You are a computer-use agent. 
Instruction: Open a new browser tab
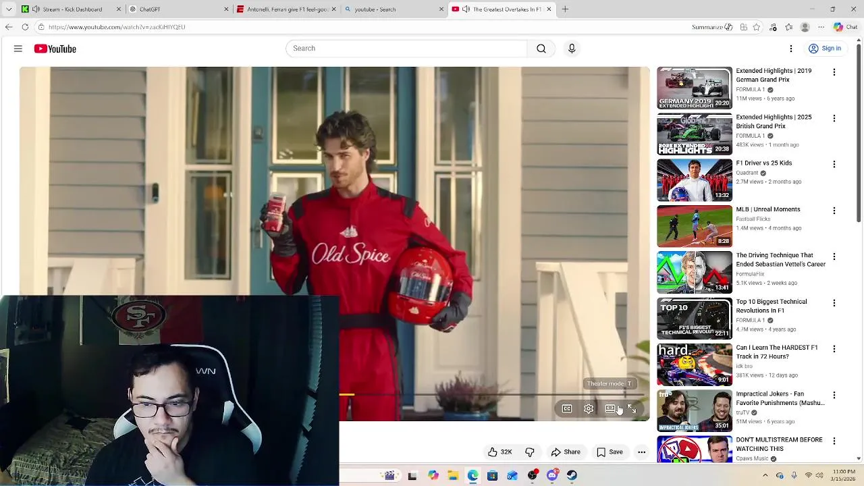pyautogui.click(x=565, y=9)
